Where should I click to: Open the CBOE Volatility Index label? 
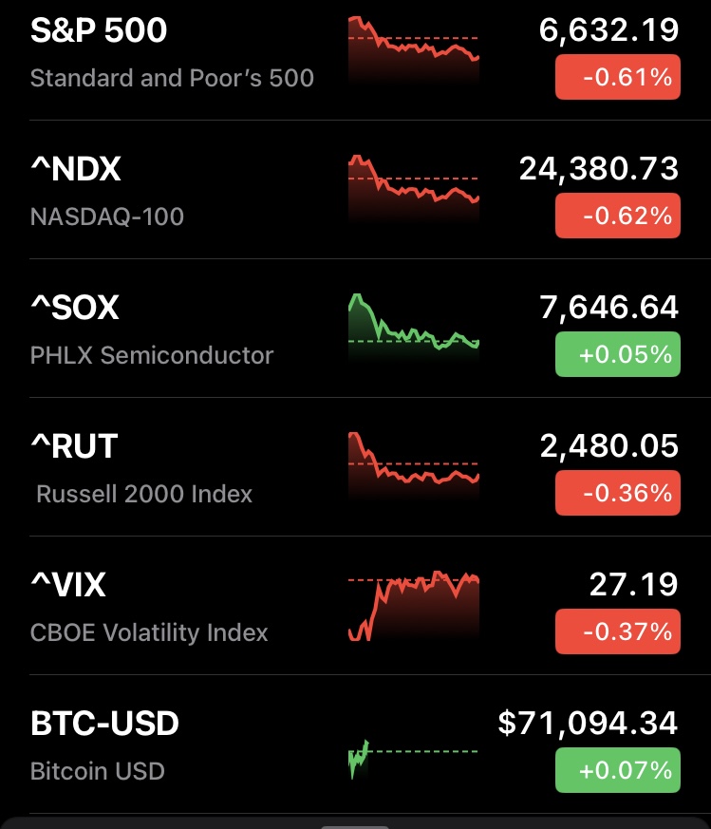point(149,632)
